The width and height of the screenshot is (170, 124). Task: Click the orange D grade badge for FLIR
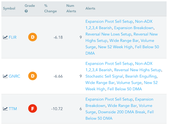click(x=32, y=37)
